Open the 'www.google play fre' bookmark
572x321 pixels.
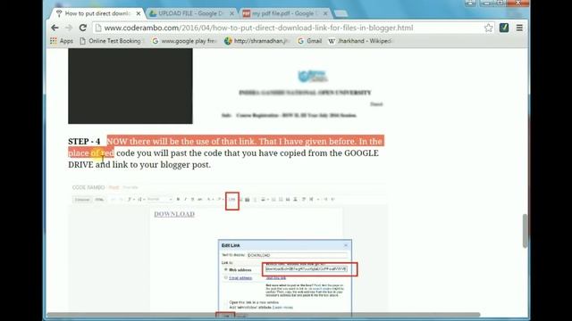click(185, 41)
